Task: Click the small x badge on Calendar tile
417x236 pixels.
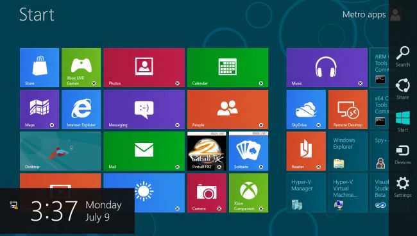Action: click(261, 83)
